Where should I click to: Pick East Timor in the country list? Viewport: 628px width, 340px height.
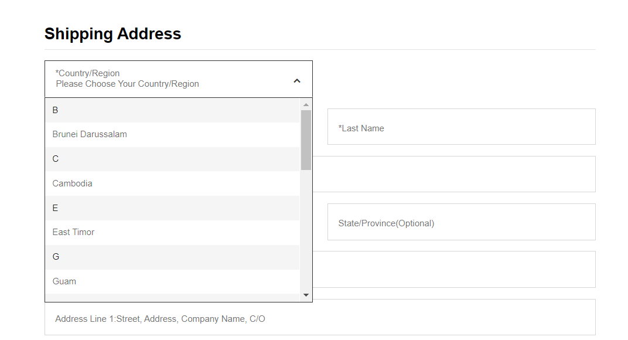[x=74, y=232]
